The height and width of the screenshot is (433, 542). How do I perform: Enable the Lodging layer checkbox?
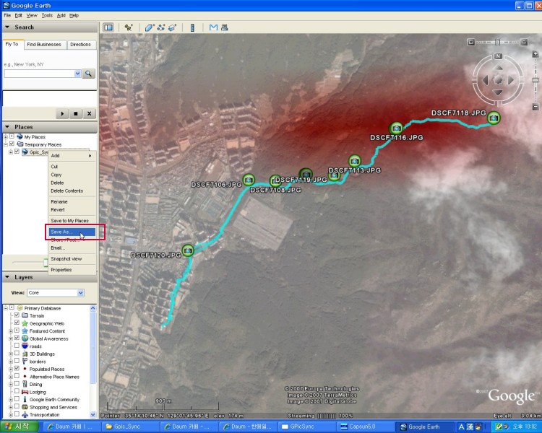click(x=17, y=391)
